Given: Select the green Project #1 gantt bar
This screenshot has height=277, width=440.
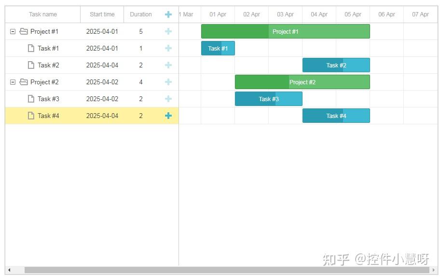Looking at the screenshot, I should coord(286,31).
